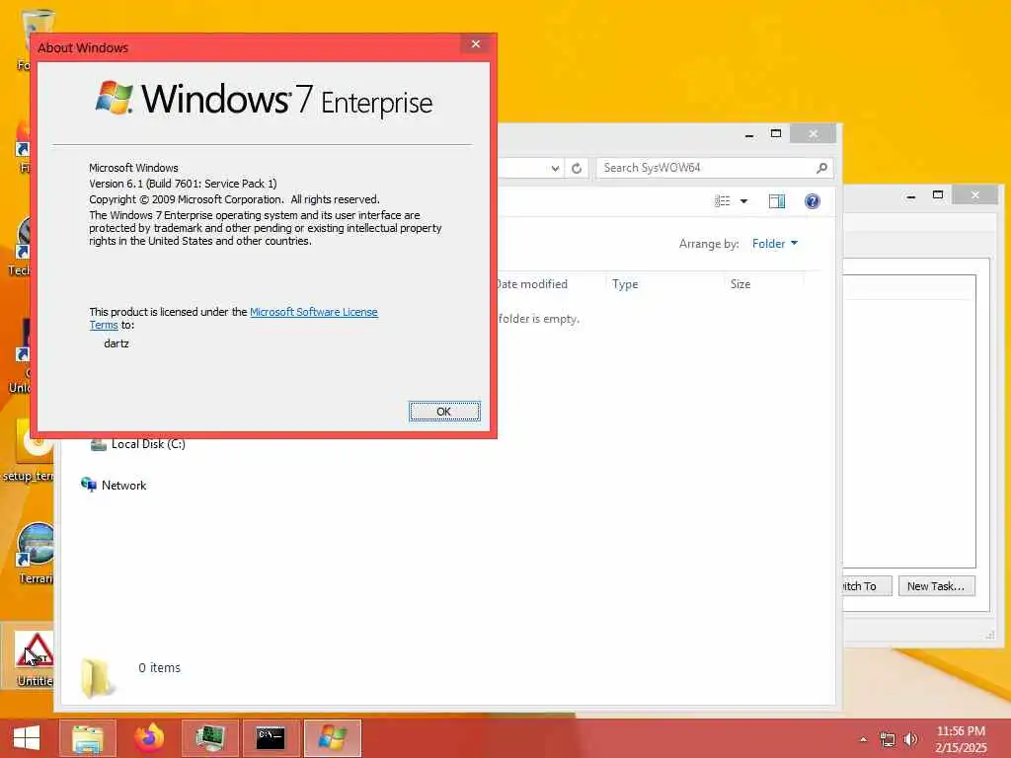Minimize the Explorer window
Image resolution: width=1011 pixels, height=758 pixels.
pyautogui.click(x=749, y=134)
